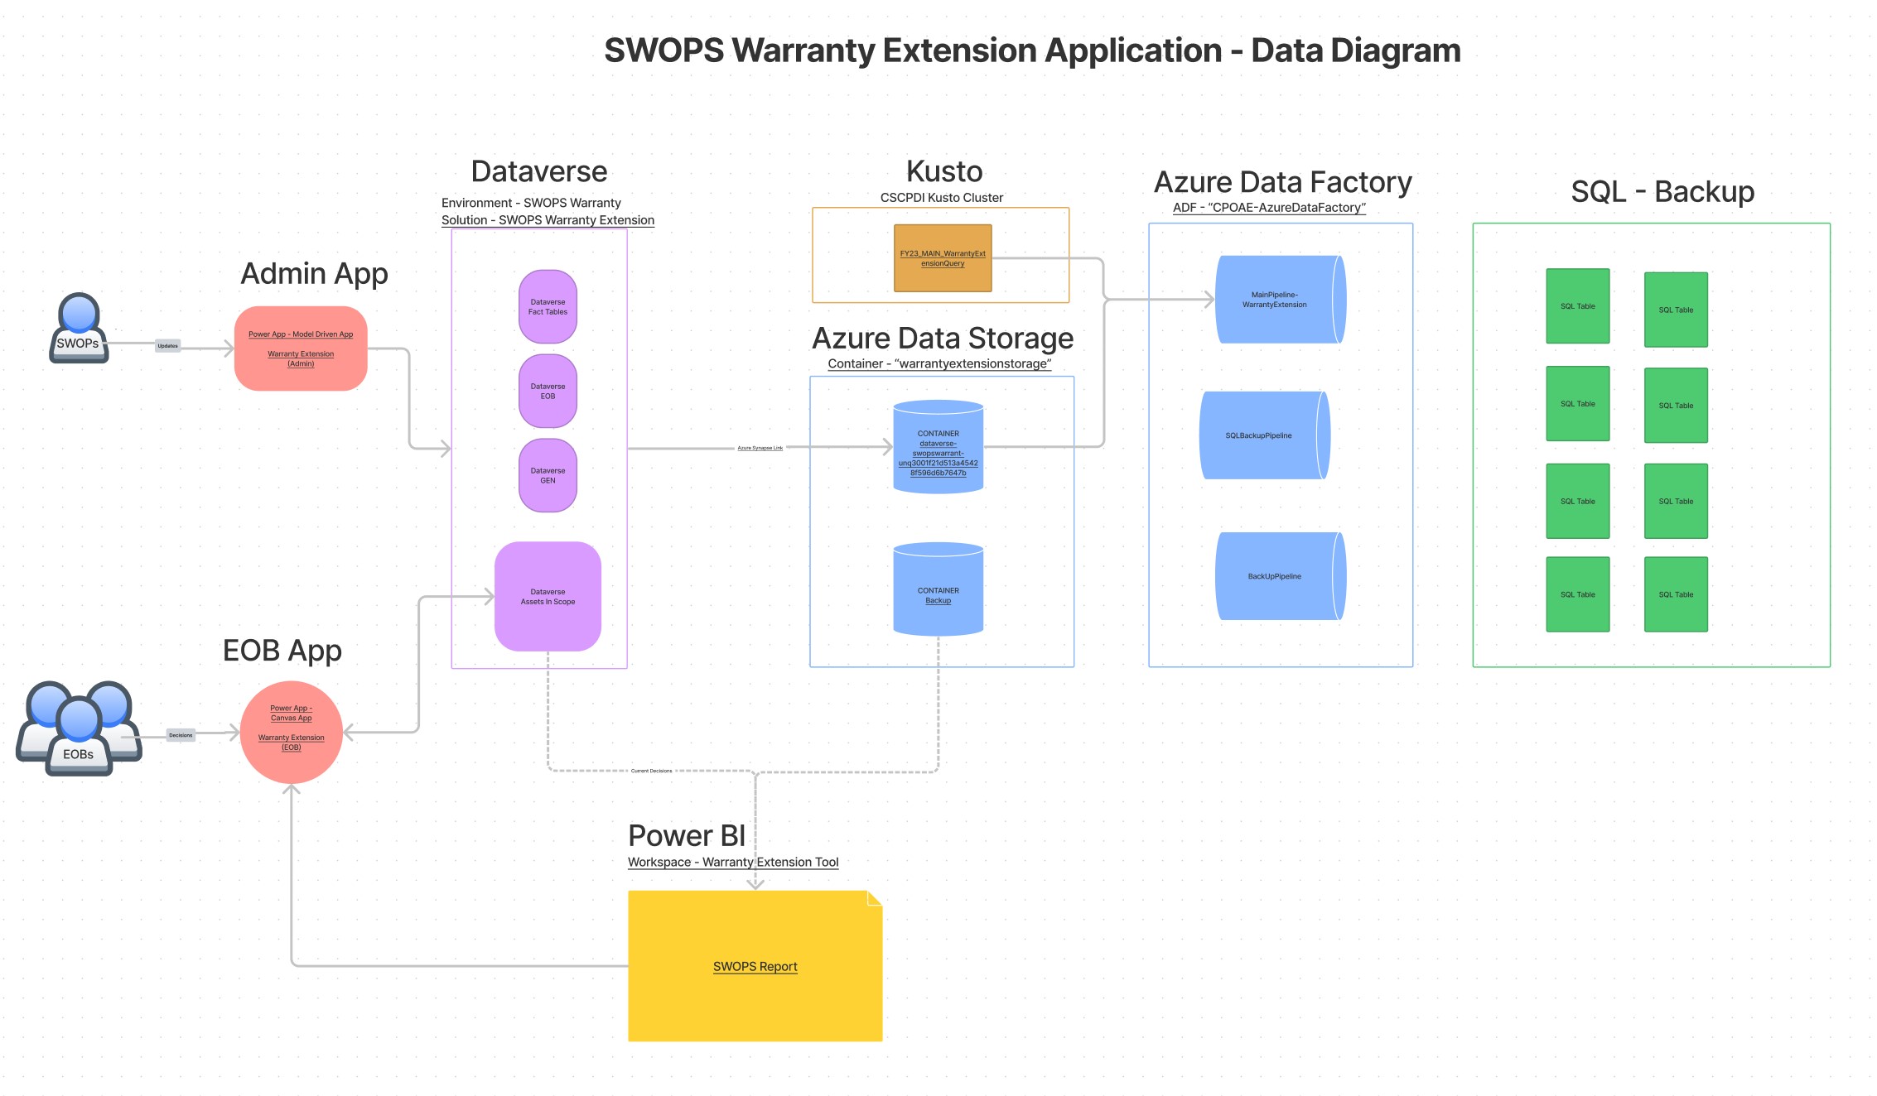Click the Dataverse GEN node
This screenshot has width=1877, height=1096.
tap(548, 475)
